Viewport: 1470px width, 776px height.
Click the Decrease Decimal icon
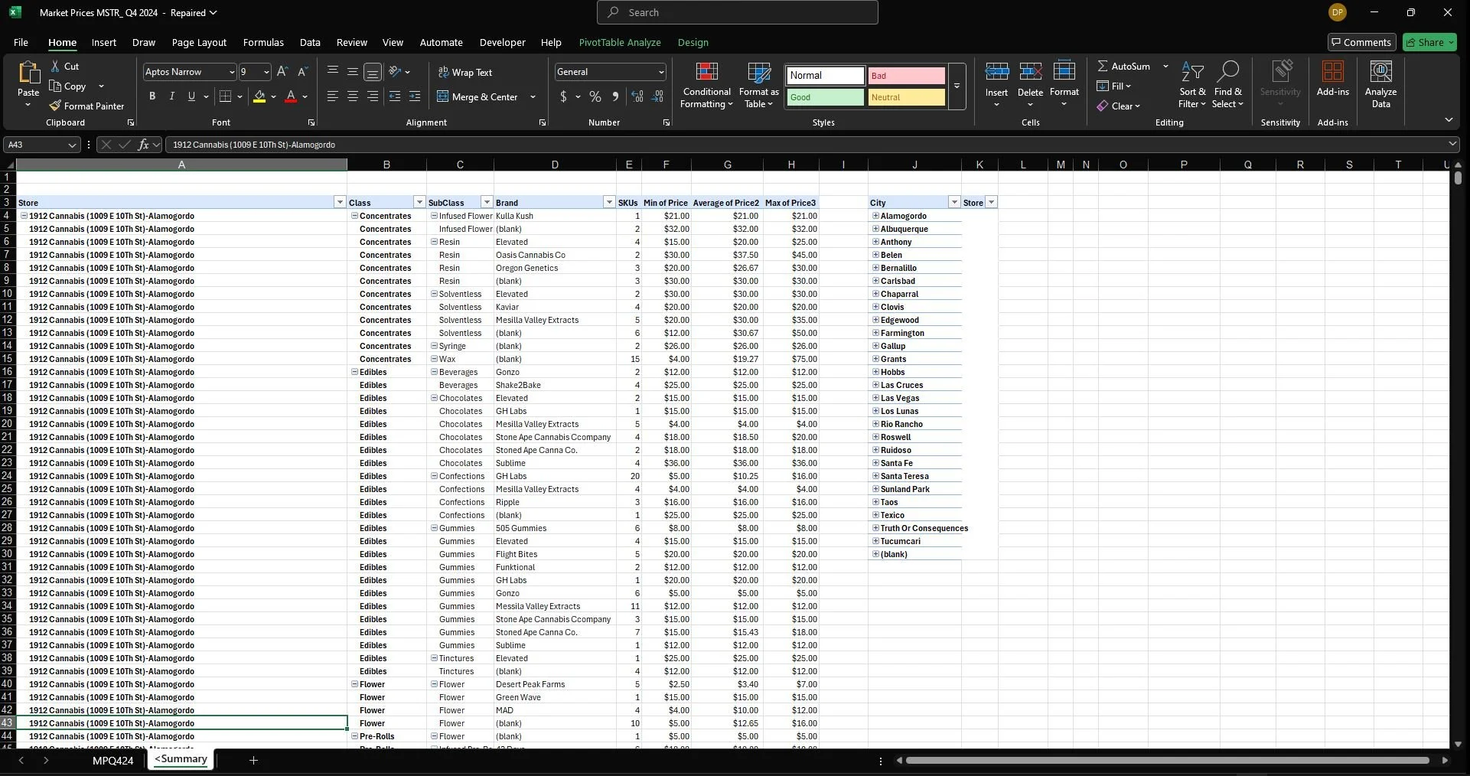click(658, 96)
